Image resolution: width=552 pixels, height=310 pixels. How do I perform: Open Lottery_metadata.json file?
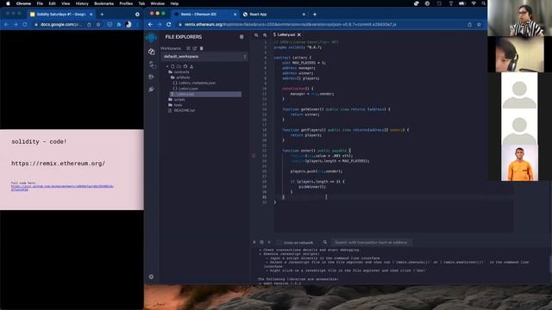(x=194, y=83)
